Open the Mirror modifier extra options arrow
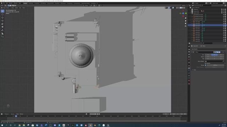This screenshot has height=127, width=227. pyautogui.click(x=221, y=52)
